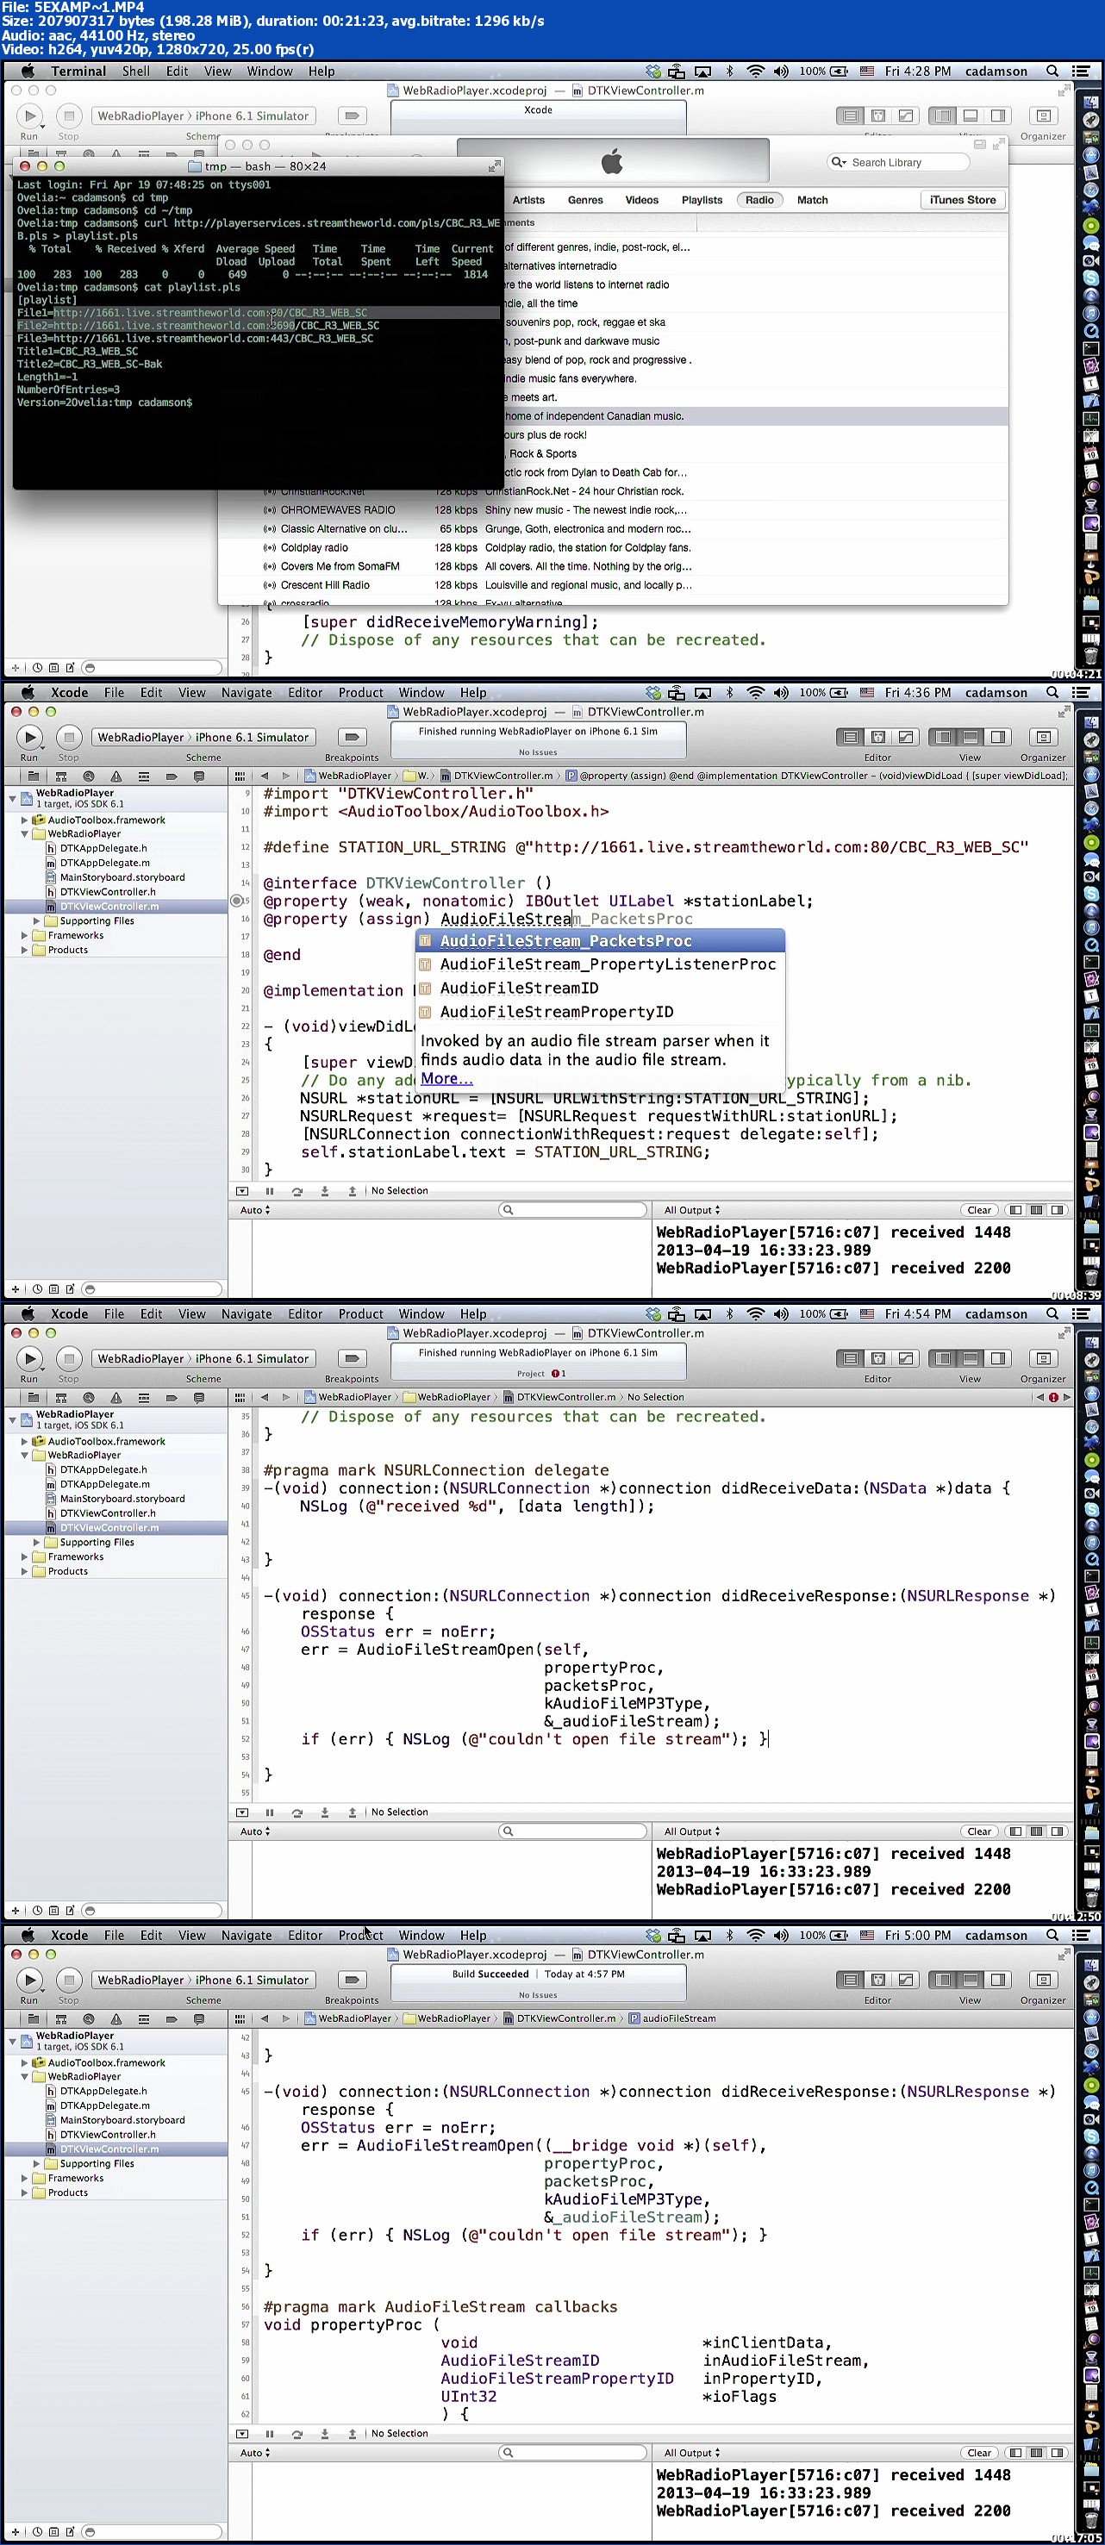Switch to the Assistant editor in the 4:36 PM frame
Image resolution: width=1105 pixels, height=2545 pixels.
pos(877,737)
